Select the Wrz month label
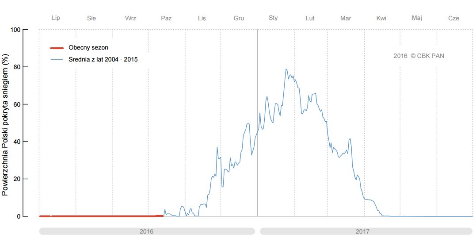Screen dimensions: 476x242 point(131,18)
